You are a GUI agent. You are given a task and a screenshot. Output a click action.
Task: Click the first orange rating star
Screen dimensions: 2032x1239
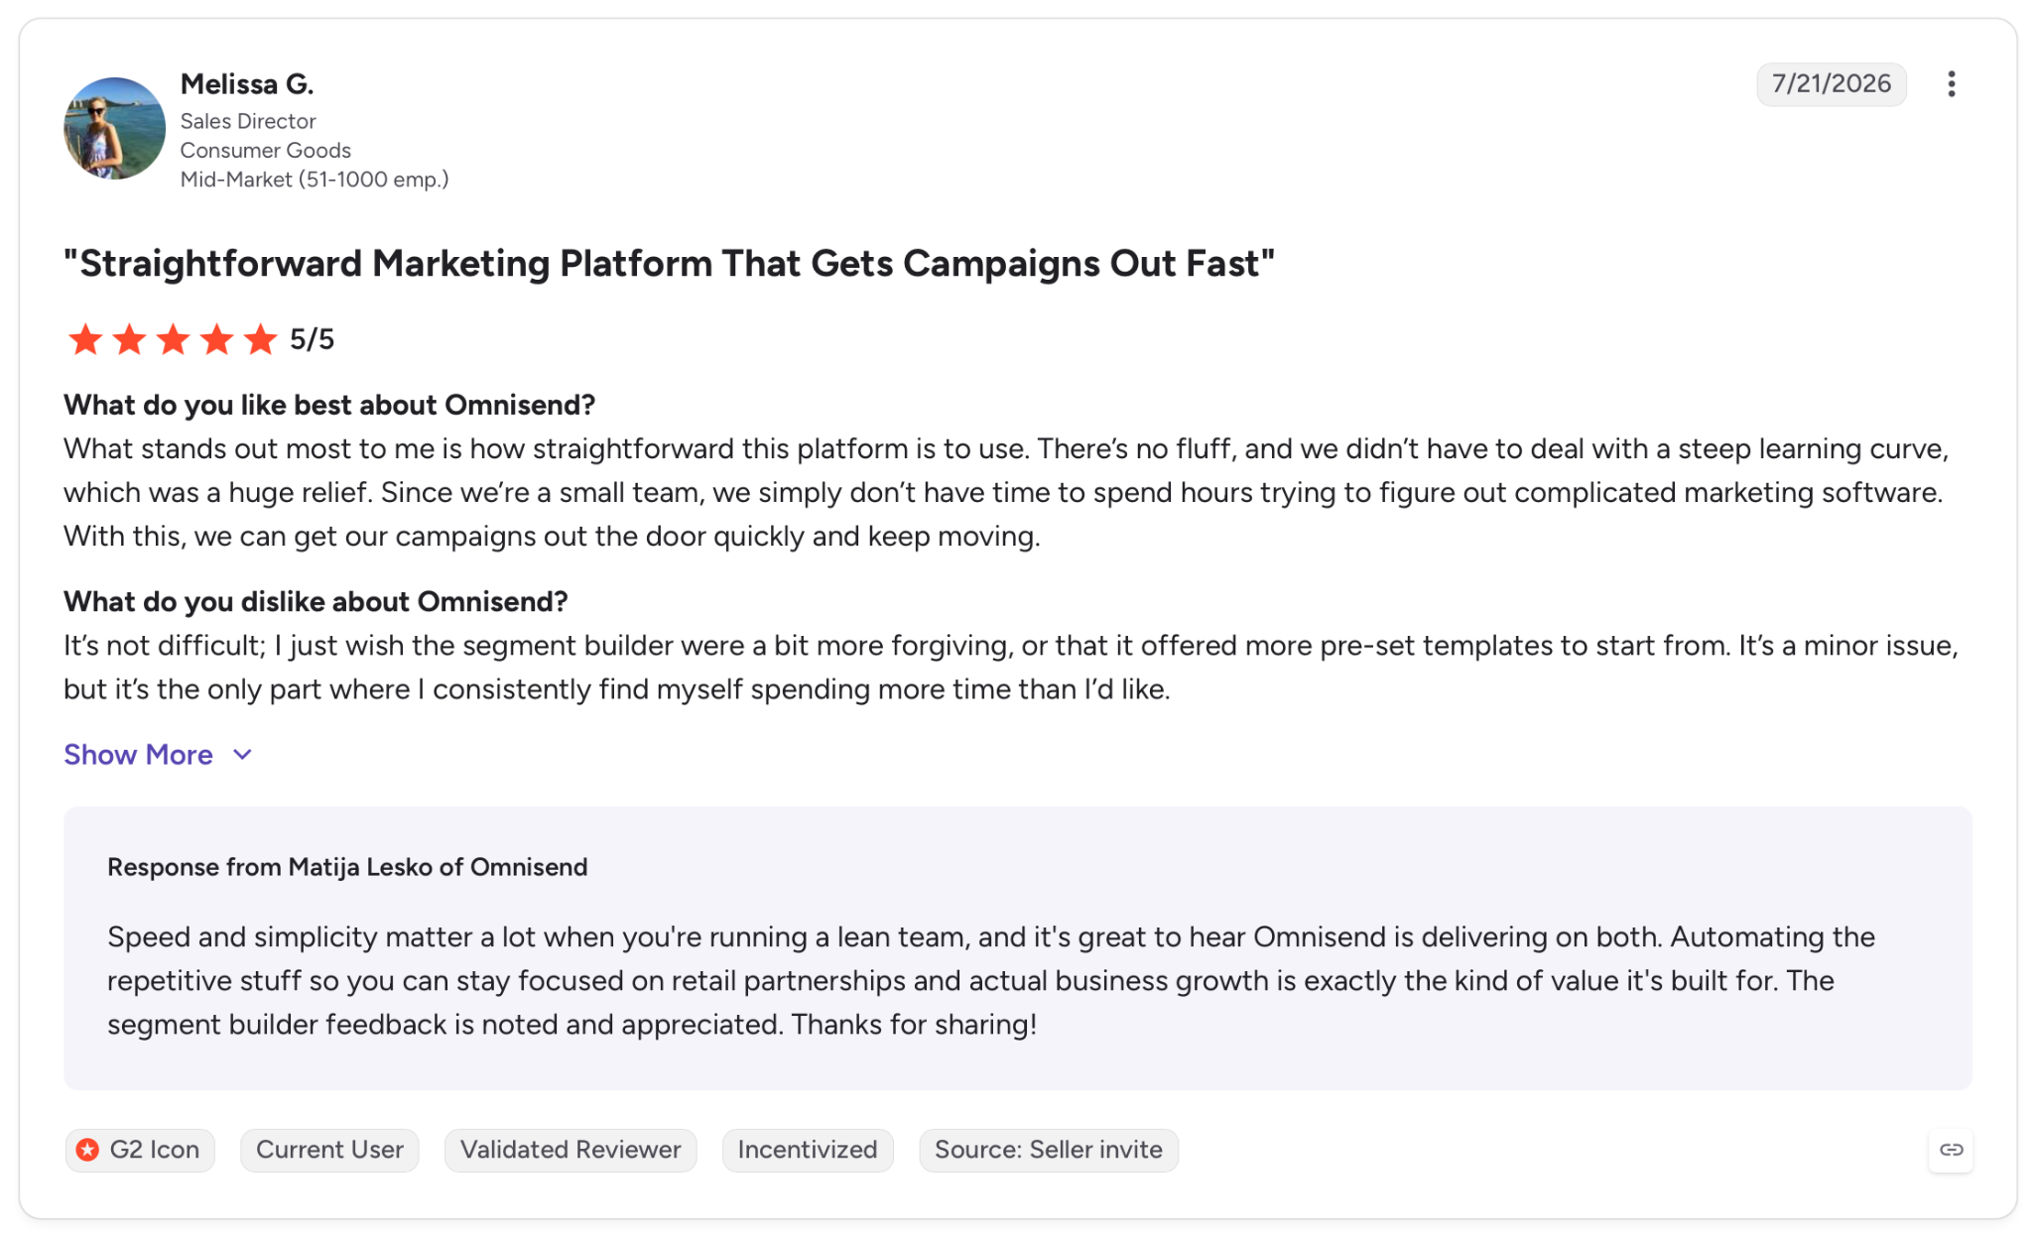pos(85,339)
